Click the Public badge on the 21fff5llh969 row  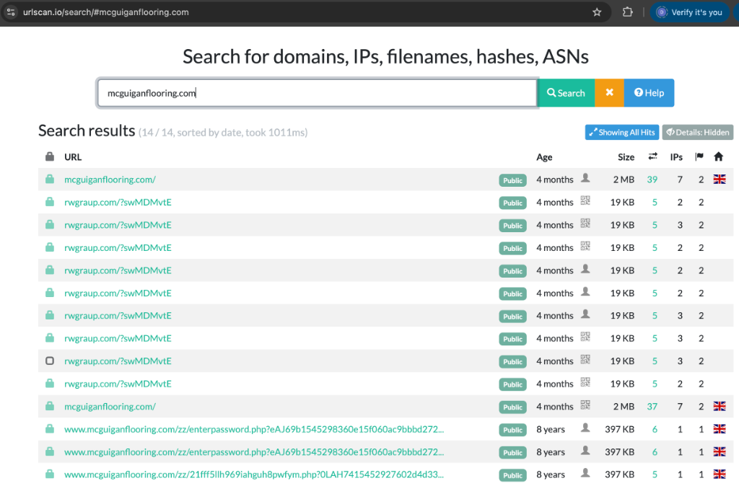pyautogui.click(x=513, y=475)
